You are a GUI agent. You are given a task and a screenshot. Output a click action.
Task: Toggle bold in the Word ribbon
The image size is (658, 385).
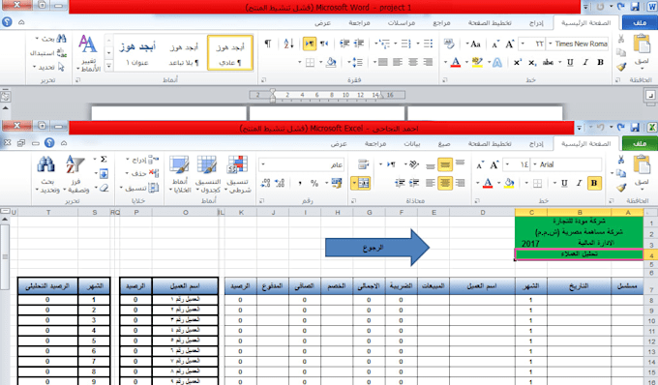pos(601,63)
